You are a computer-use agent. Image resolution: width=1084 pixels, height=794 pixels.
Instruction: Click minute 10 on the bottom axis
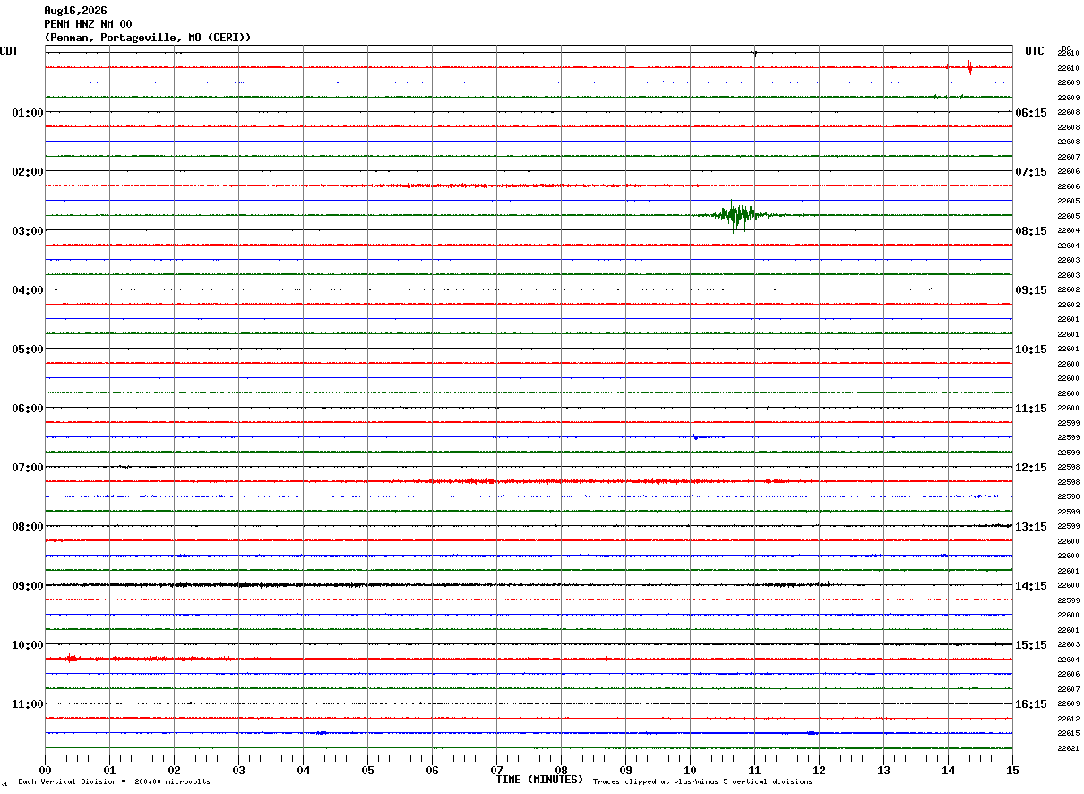coord(690,770)
